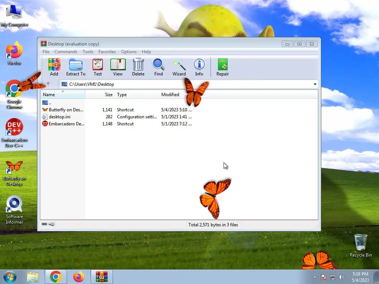Sort by the Type column header

137,94
